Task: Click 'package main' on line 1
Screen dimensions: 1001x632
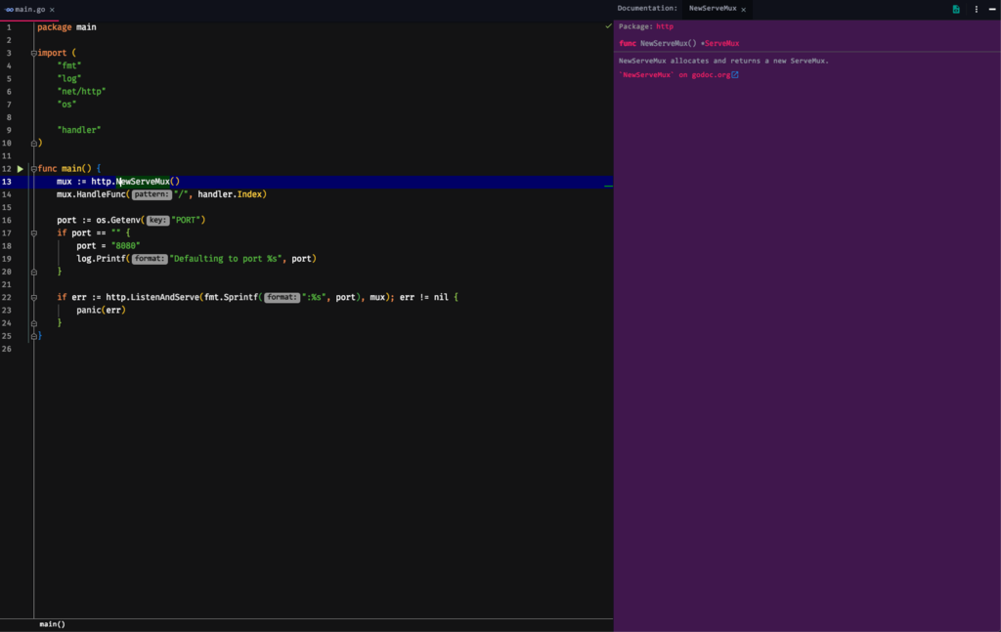Action: pos(66,27)
